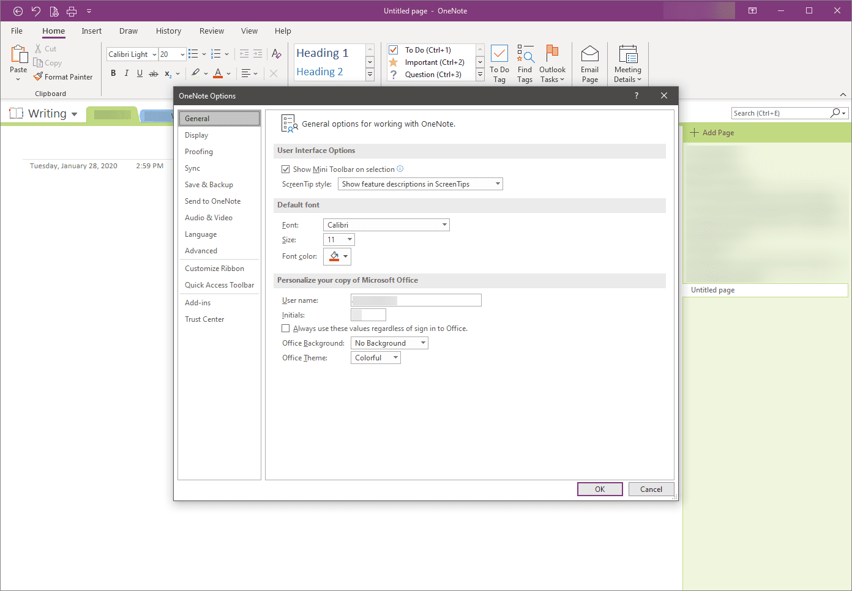This screenshot has height=591, width=852.
Task: Open the ScreenTip style dropdown
Action: (x=420, y=184)
